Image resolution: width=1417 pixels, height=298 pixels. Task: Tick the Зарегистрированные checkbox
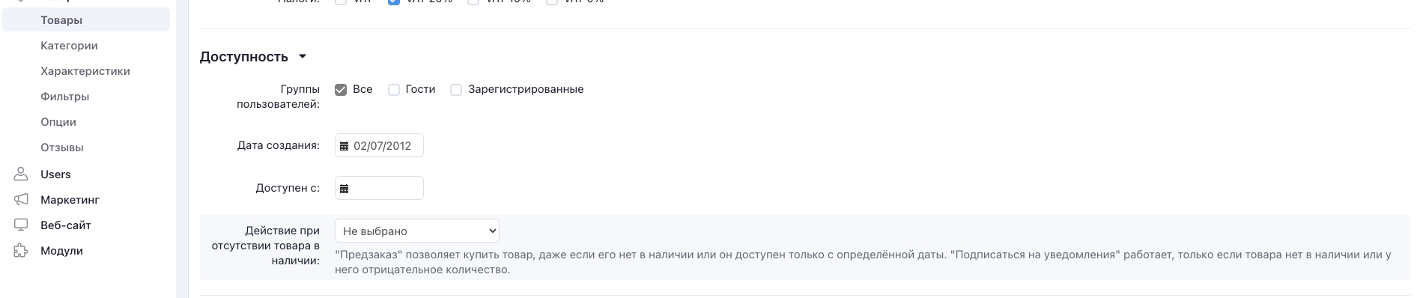[x=456, y=90]
